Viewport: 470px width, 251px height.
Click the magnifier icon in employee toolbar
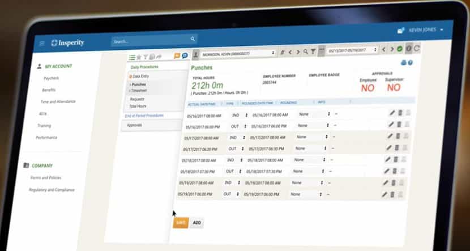306,52
